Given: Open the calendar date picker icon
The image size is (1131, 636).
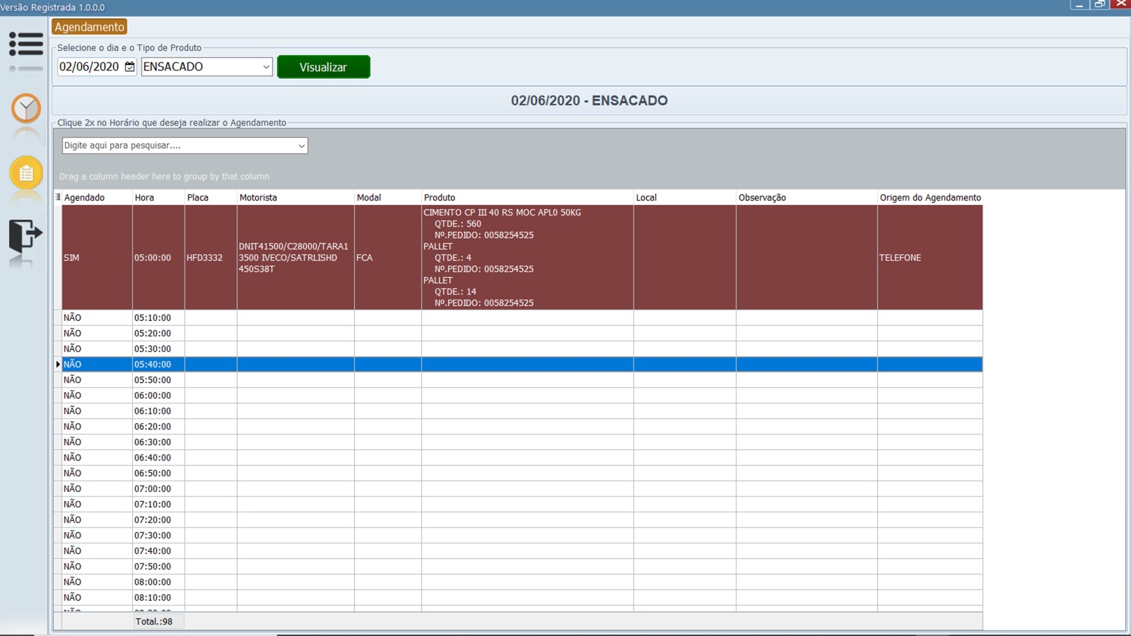Looking at the screenshot, I should click(129, 66).
